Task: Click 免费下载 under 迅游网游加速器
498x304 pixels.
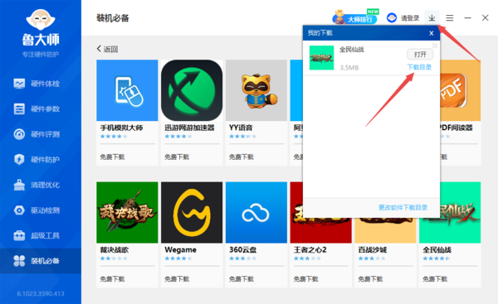Action: coord(177,157)
